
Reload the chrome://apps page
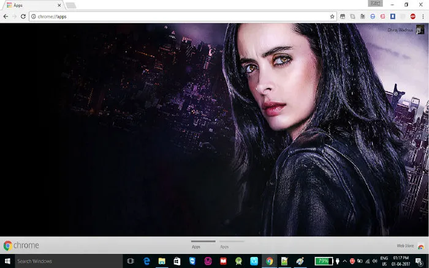tap(23, 17)
